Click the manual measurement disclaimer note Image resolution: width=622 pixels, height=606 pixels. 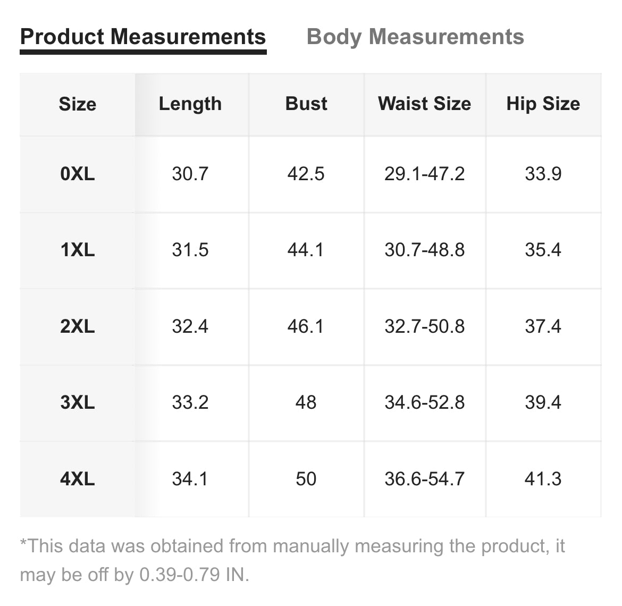click(x=292, y=560)
